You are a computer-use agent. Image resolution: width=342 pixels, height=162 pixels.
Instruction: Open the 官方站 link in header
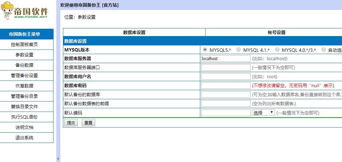110,5
